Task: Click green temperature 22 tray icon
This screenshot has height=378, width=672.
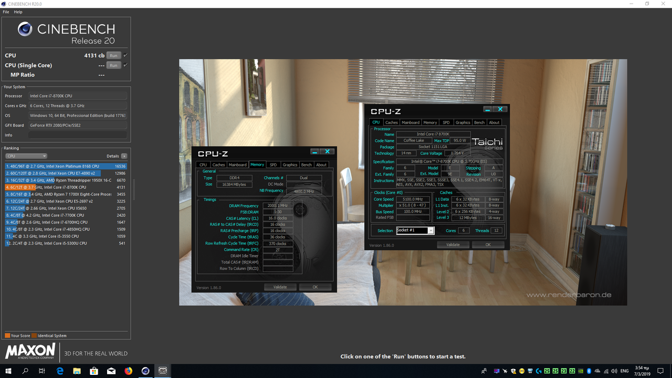Action: 572,371
